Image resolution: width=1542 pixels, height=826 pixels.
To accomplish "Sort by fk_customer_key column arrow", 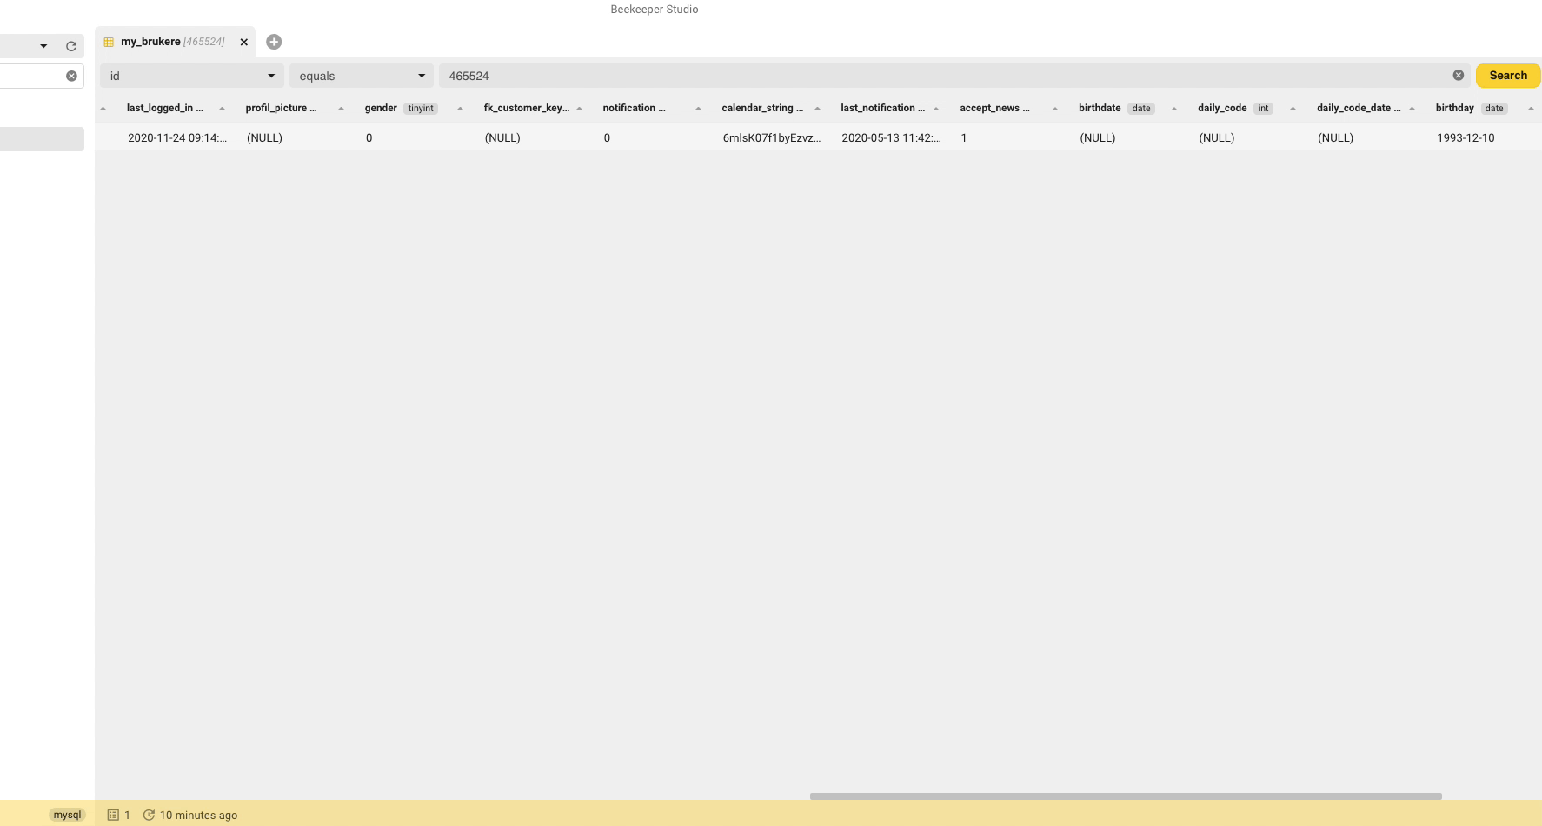I will pos(580,109).
